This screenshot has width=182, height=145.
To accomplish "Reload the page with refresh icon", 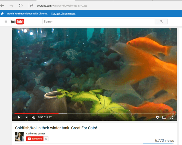I will tap(21, 5).
